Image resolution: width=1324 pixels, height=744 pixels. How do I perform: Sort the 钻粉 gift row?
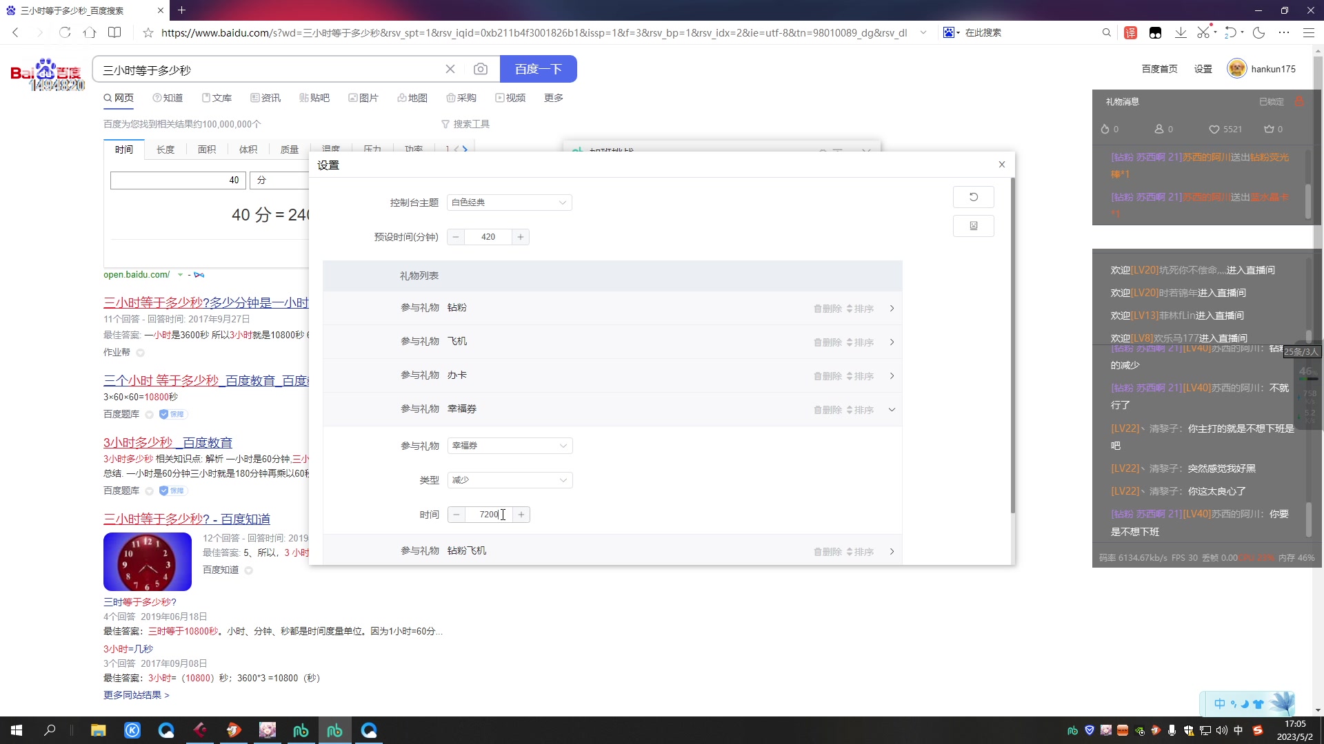point(860,309)
